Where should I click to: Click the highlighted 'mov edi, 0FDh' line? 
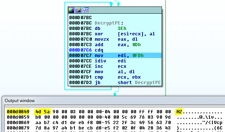tap(115, 56)
